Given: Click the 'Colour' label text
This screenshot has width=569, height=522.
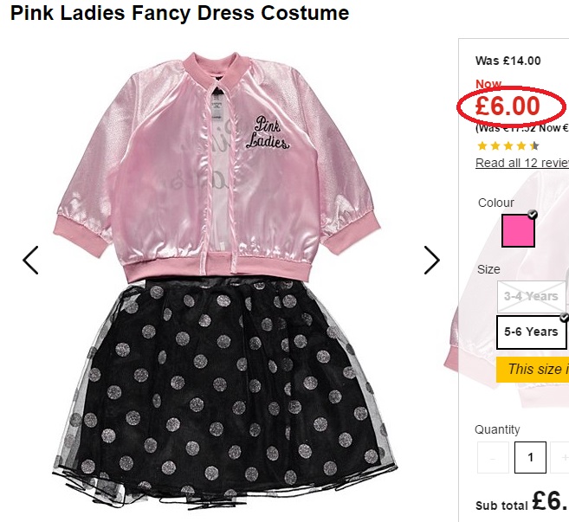Looking at the screenshot, I should 496,203.
